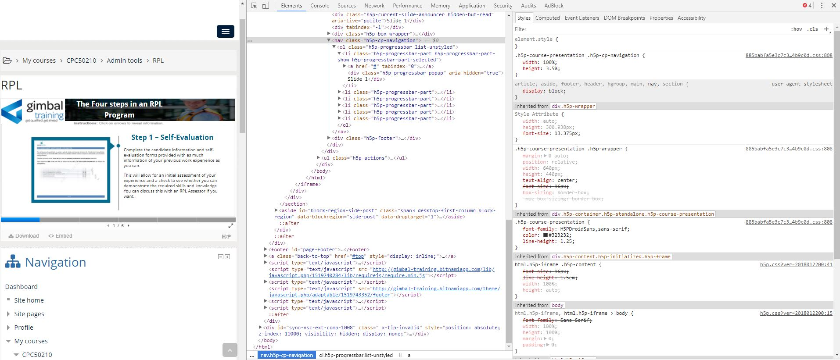Open the hamburger menu on the page
Screen dimensions: 840x360
click(226, 32)
